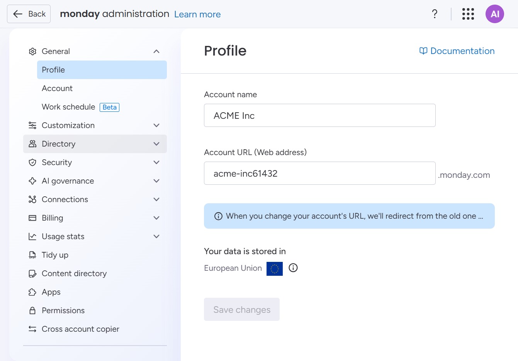Focus the Account name field

pyautogui.click(x=320, y=115)
